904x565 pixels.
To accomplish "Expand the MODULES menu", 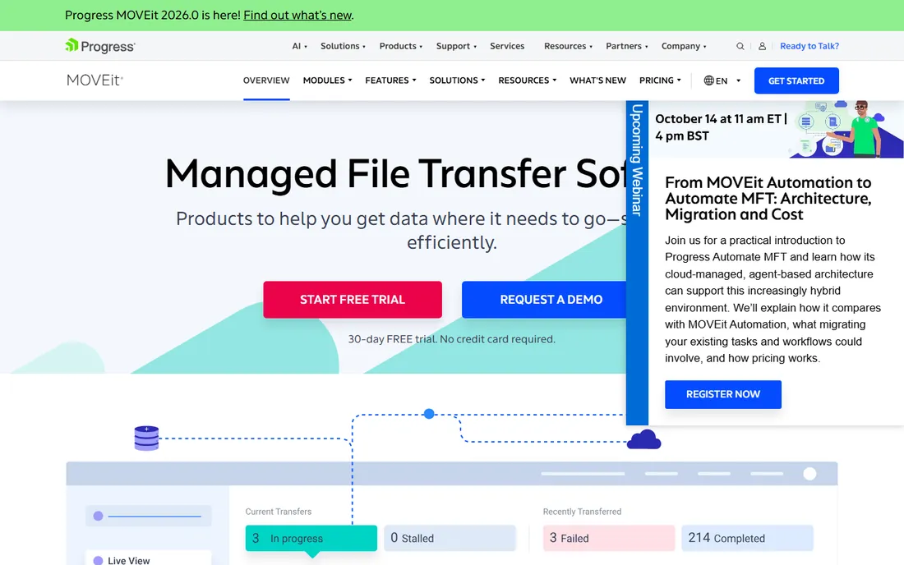I will tap(327, 80).
